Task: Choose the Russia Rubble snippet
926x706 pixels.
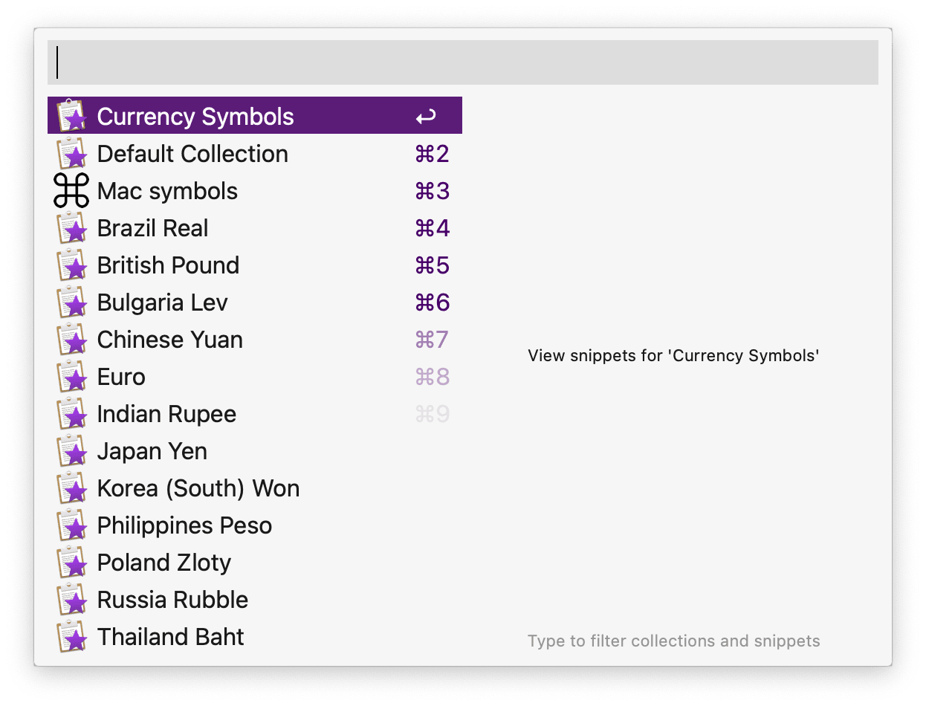Action: click(255, 600)
